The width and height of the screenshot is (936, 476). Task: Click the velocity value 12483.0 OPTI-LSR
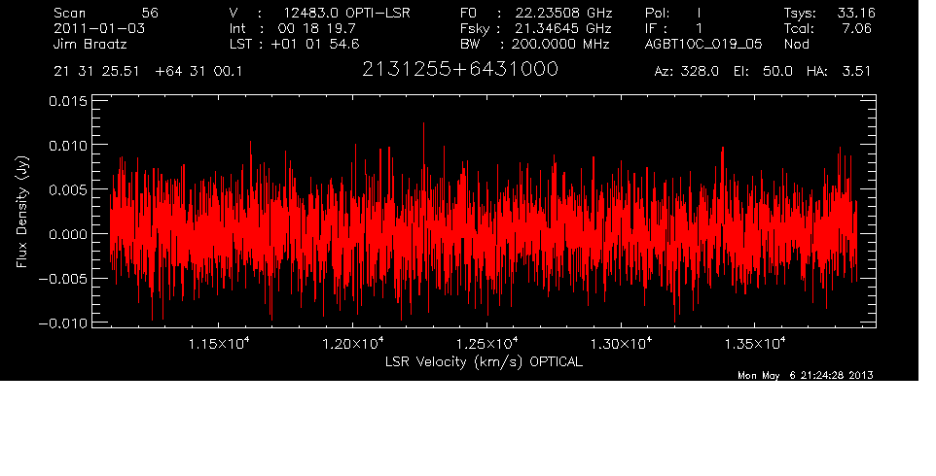click(x=346, y=13)
